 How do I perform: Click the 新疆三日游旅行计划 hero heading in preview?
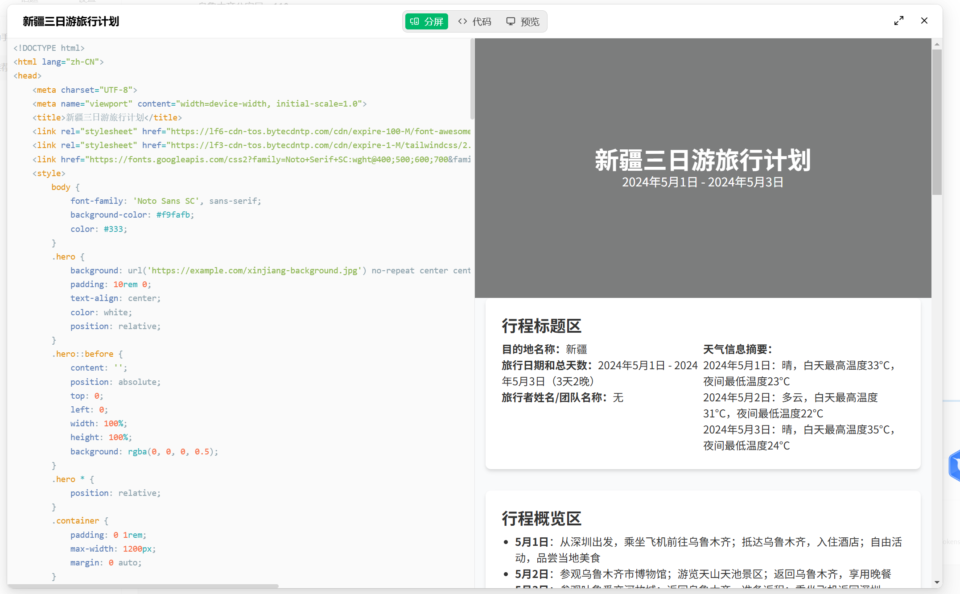(703, 160)
